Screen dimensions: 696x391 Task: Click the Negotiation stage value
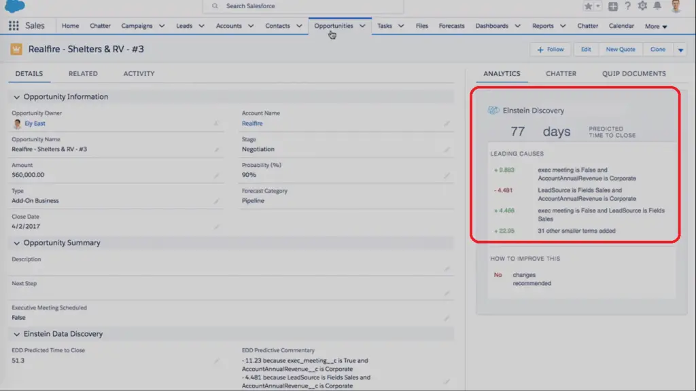pyautogui.click(x=258, y=149)
